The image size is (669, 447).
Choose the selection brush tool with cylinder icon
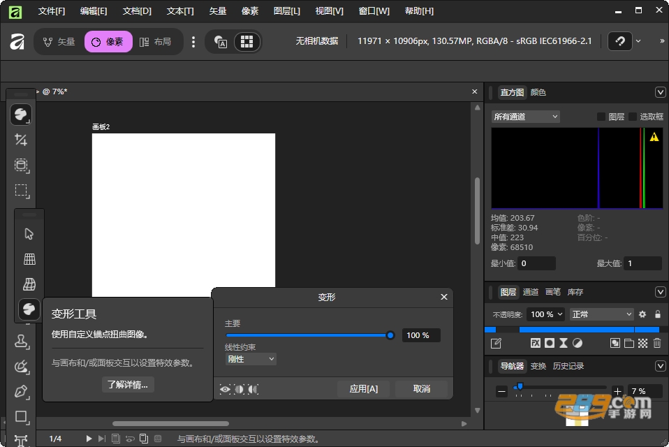pos(22,166)
